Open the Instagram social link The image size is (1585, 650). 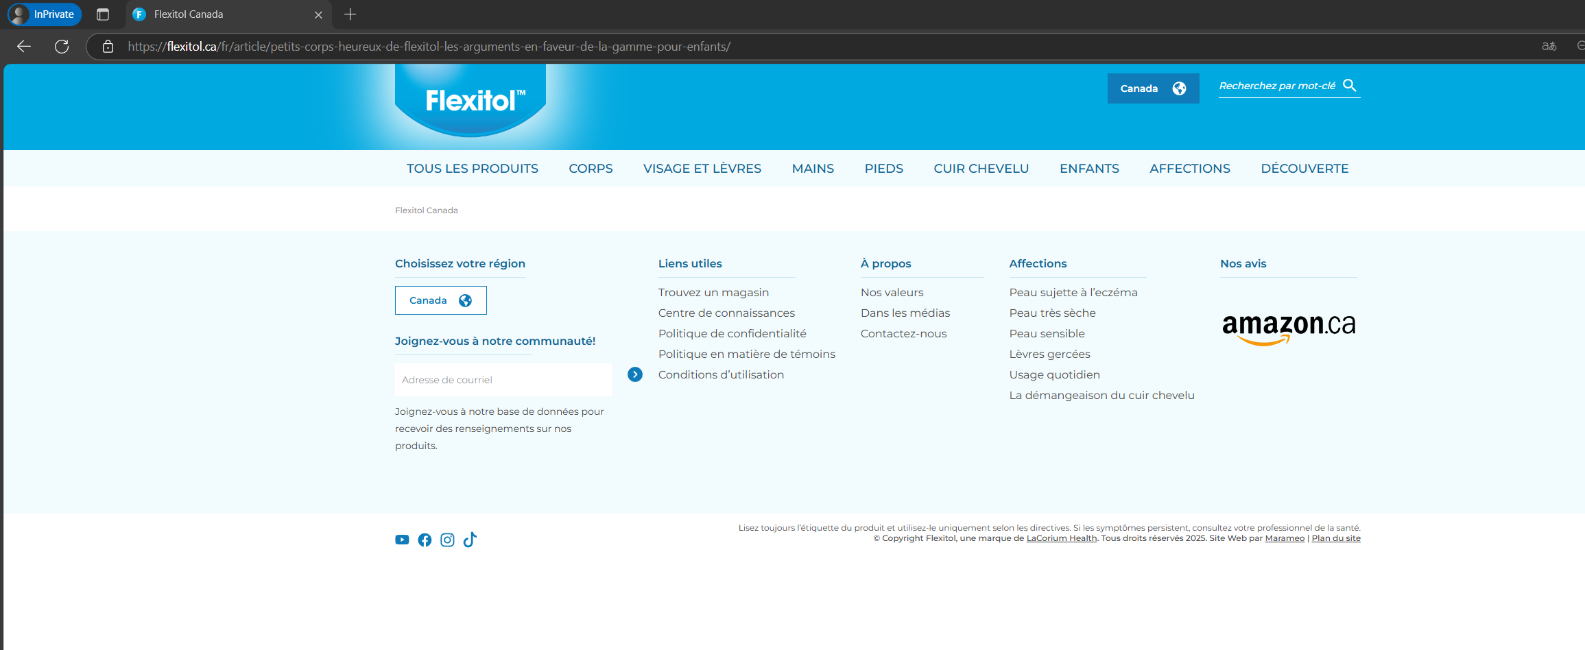(447, 540)
